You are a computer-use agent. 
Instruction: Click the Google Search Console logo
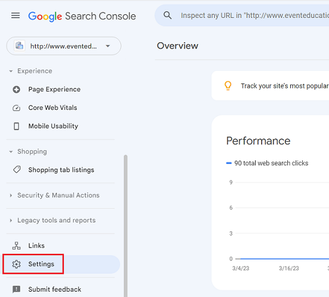(82, 16)
